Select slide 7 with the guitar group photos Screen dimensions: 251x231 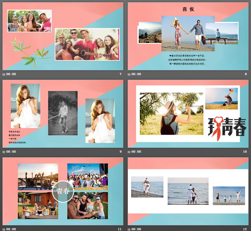pos(63,36)
